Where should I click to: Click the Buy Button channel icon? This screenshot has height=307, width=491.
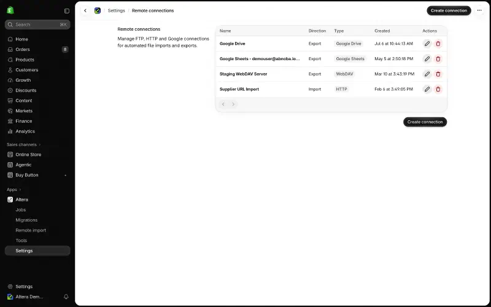point(10,175)
